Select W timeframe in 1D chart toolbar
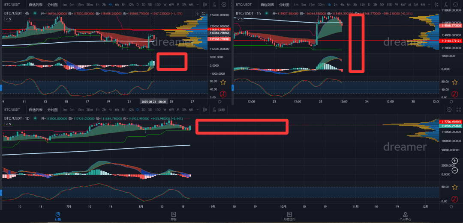The image size is (463, 223). (165, 110)
